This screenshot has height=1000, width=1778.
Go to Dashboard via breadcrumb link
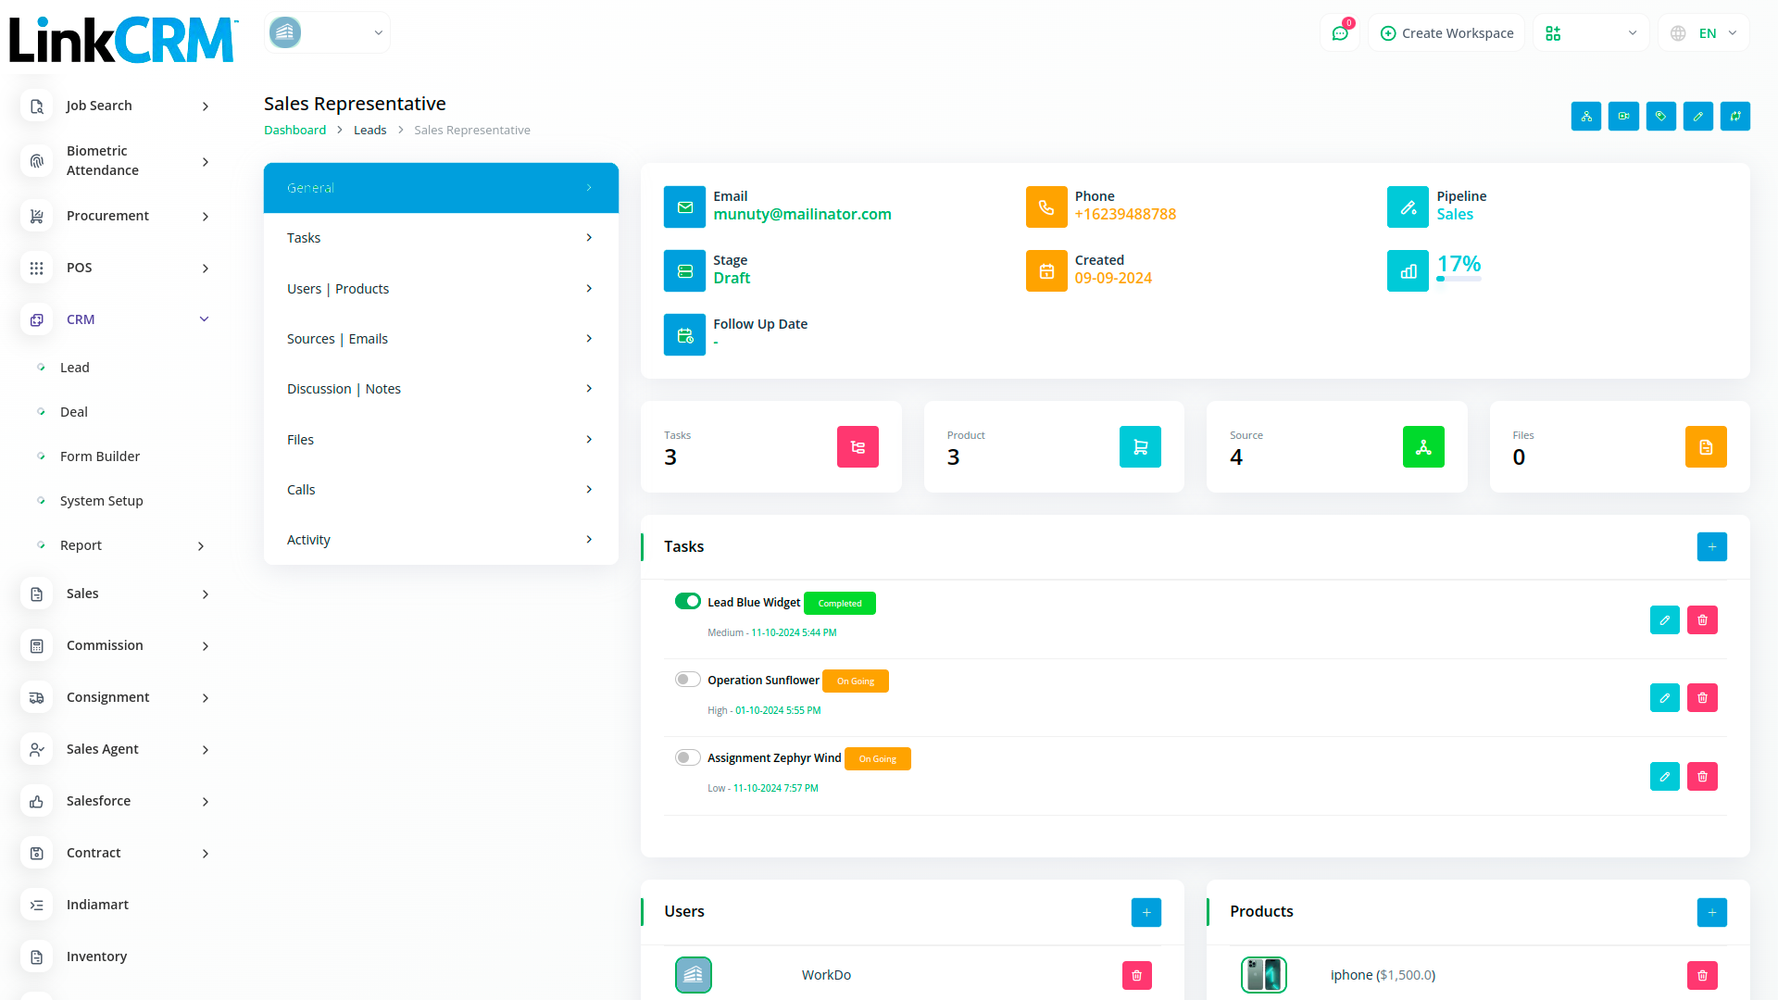click(x=294, y=131)
